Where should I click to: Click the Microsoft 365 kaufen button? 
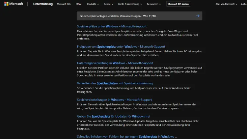tap(178, 4)
